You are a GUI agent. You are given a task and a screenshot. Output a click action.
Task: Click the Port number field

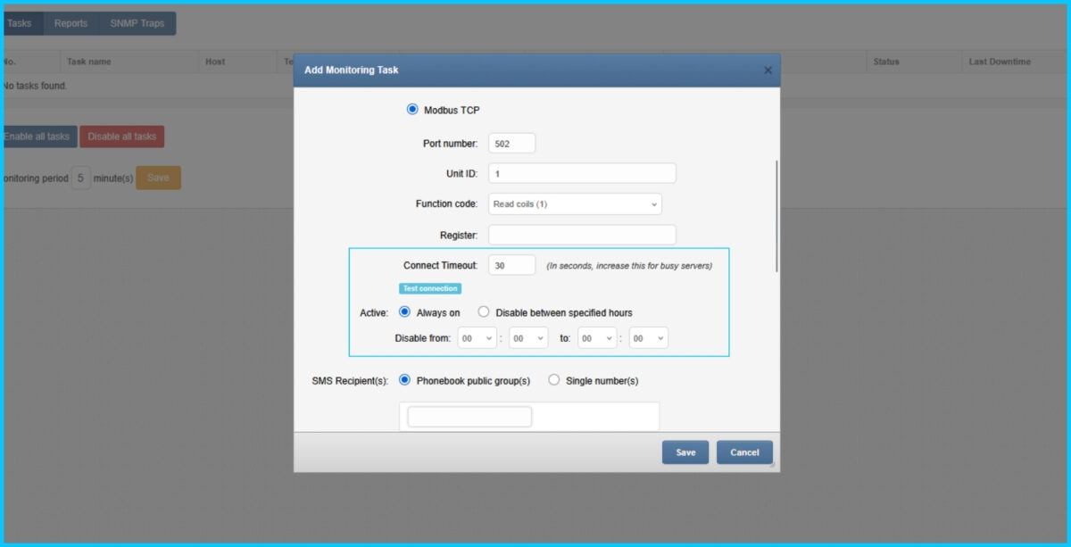(x=511, y=144)
